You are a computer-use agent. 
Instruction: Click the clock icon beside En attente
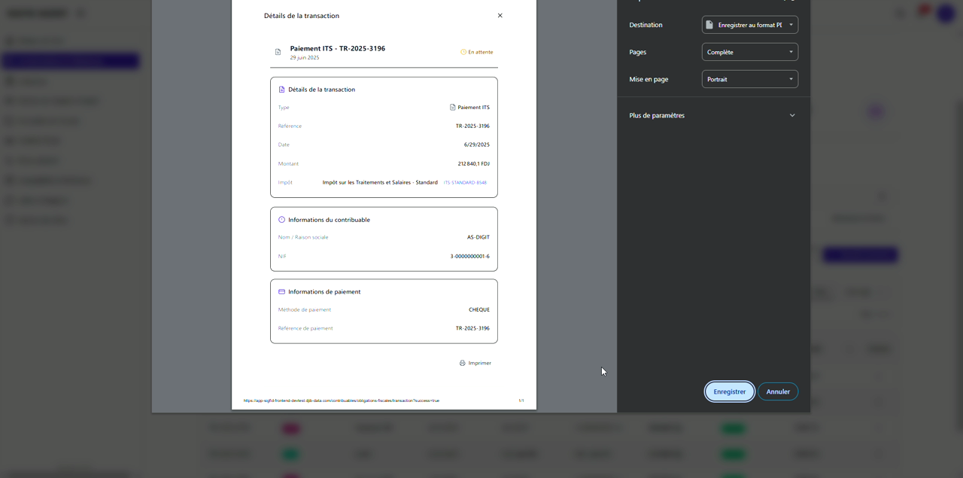click(x=463, y=52)
